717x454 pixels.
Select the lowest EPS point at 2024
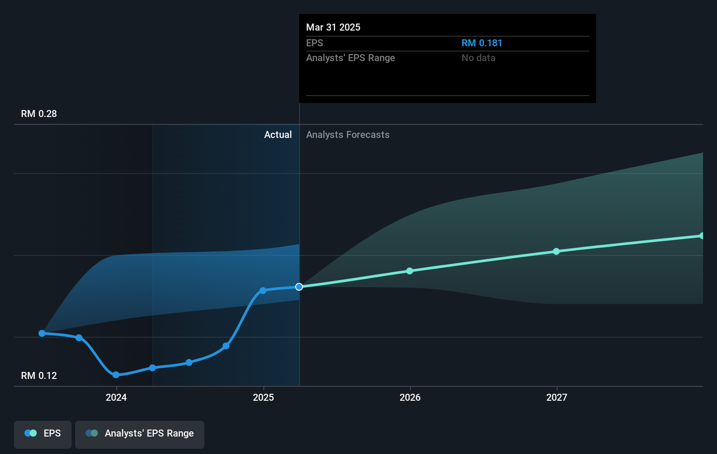[x=116, y=375]
